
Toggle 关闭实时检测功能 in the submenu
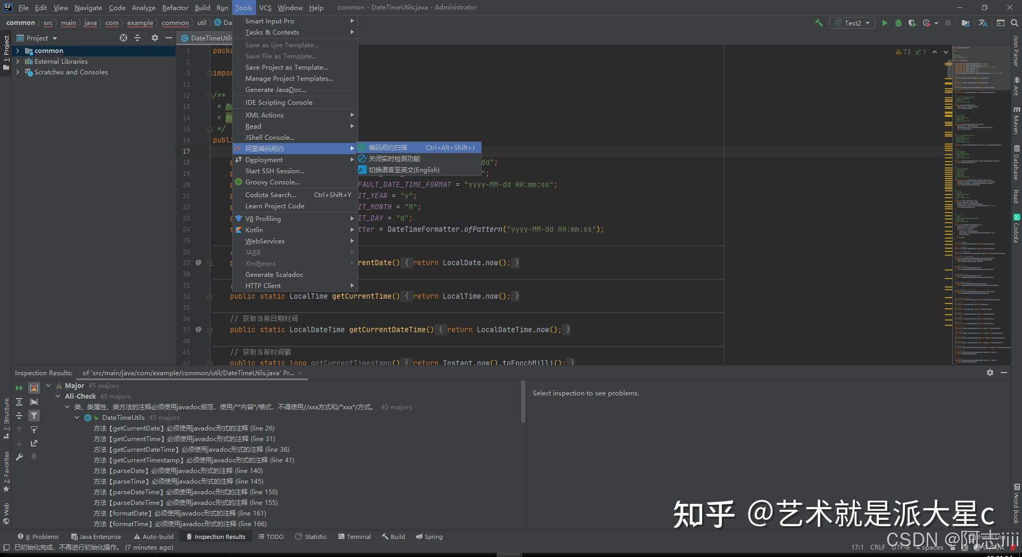394,159
